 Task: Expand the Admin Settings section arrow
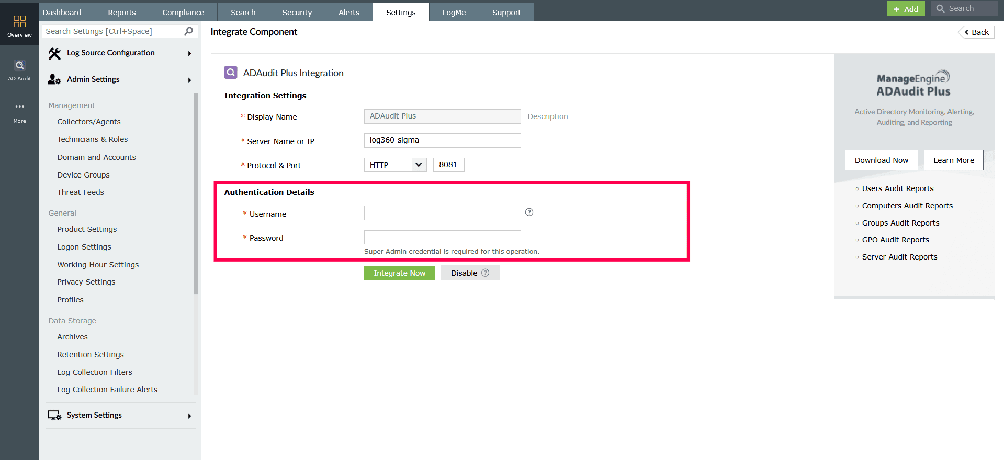(189, 80)
